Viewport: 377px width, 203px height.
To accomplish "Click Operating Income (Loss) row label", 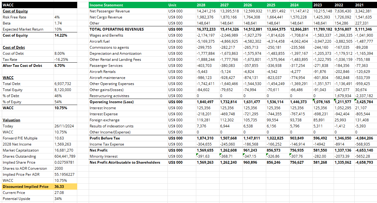I will point(111,102).
